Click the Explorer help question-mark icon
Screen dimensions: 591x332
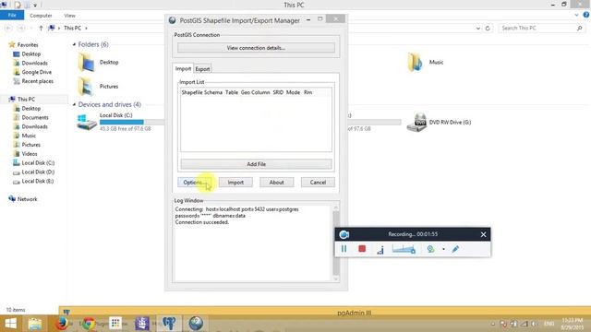click(x=586, y=15)
